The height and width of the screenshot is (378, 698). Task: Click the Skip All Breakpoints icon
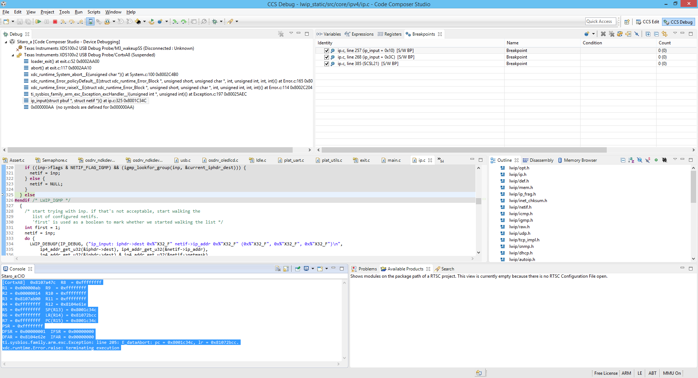(637, 34)
